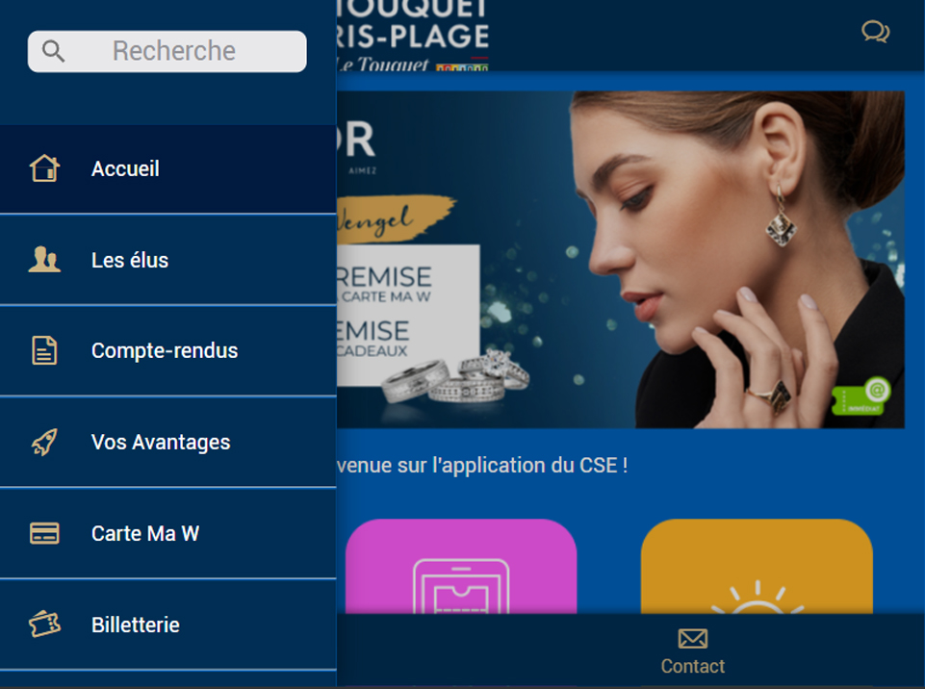Click the document icon for Compte-rendus
Image resolution: width=925 pixels, height=689 pixels.
pos(44,350)
